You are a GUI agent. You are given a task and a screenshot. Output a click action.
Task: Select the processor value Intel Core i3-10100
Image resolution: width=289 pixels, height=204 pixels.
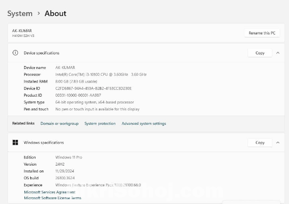tap(101, 74)
